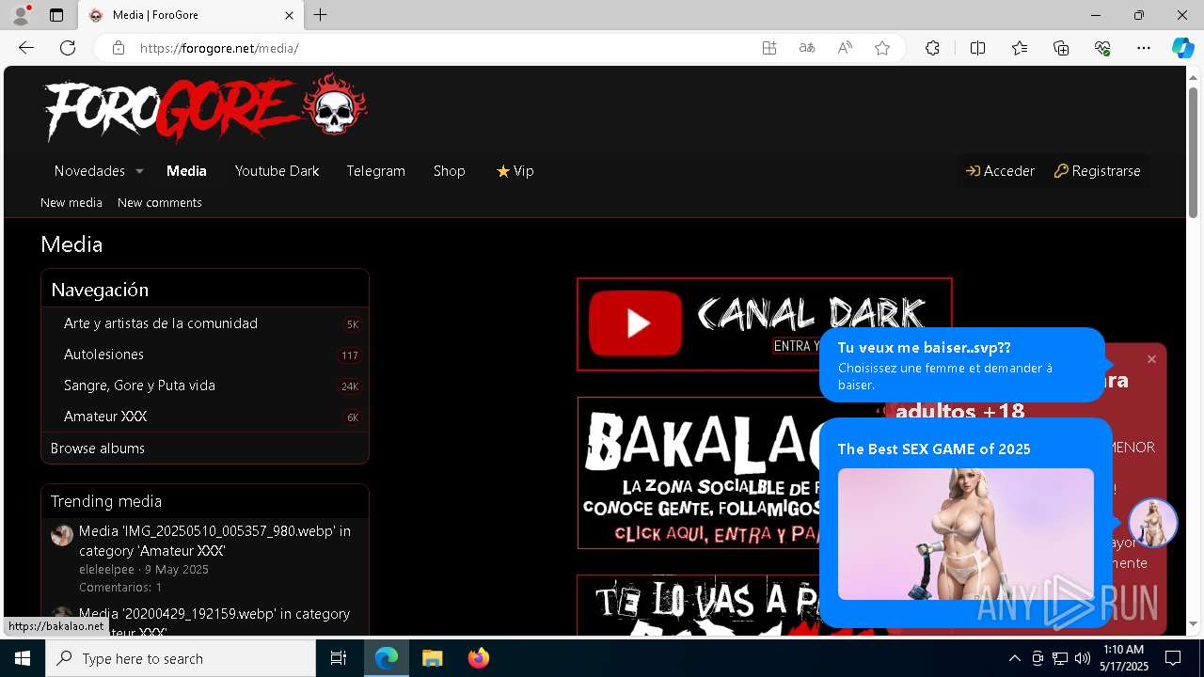1204x677 pixels.
Task: Start Read Aloud in address bar
Action: 845,48
